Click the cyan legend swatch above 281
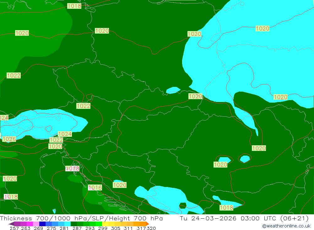 coord(68,224)
